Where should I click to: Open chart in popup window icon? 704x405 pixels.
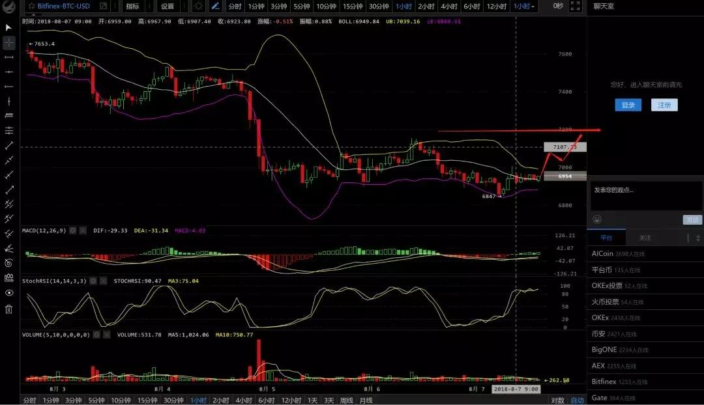tap(103, 7)
